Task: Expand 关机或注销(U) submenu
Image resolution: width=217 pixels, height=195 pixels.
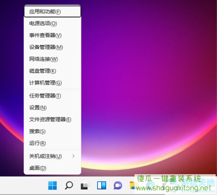Action: click(52, 156)
